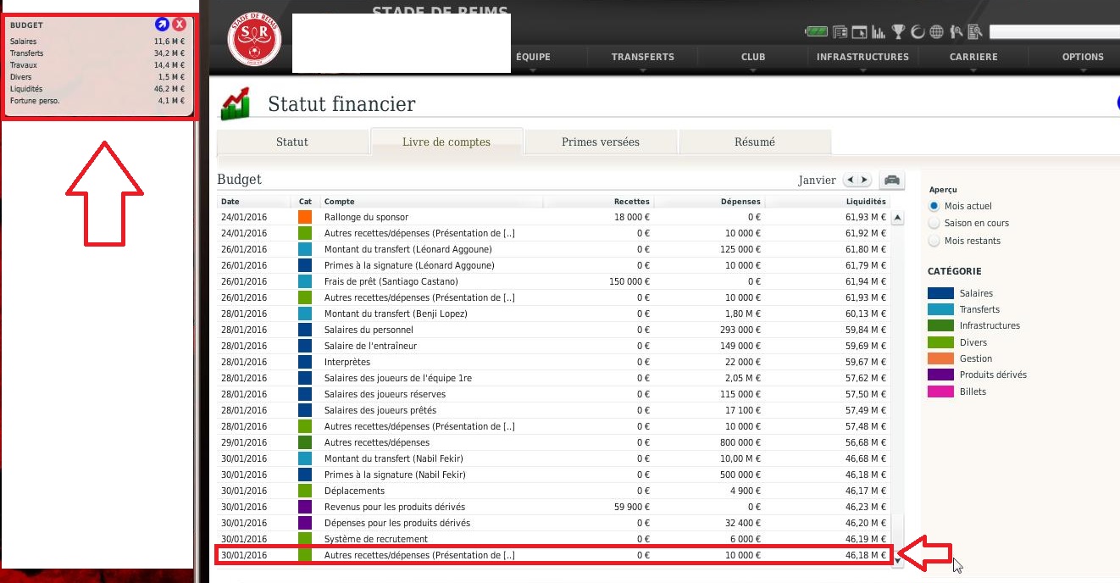
Task: Click the Stade de Reims club crest
Action: point(254,41)
